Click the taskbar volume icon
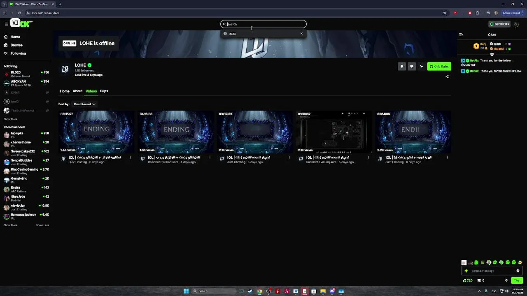The height and width of the screenshot is (296, 527). (x=506, y=291)
